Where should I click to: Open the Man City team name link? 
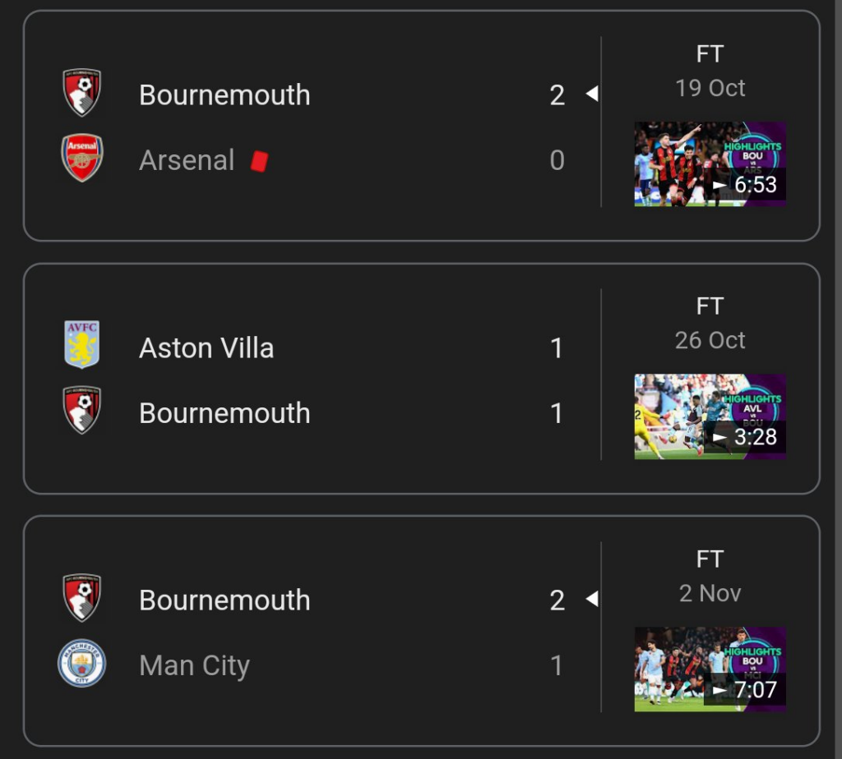(x=194, y=665)
